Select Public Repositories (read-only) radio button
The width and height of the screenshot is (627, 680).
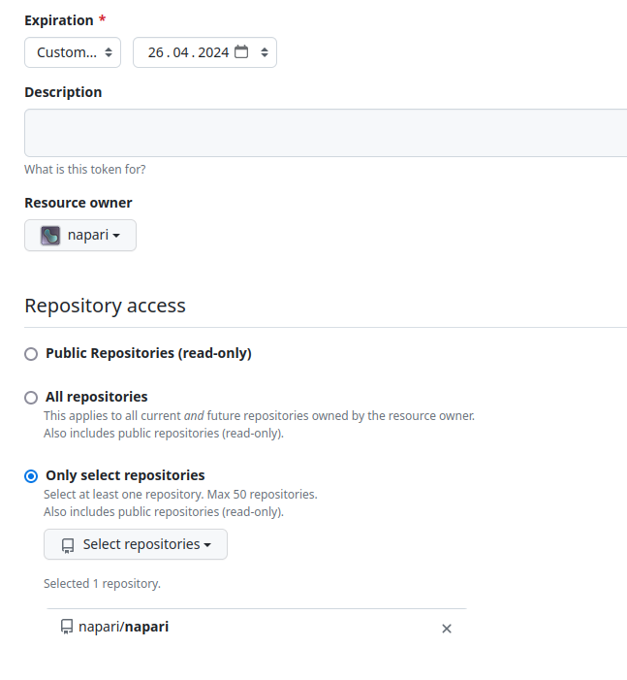[31, 354]
